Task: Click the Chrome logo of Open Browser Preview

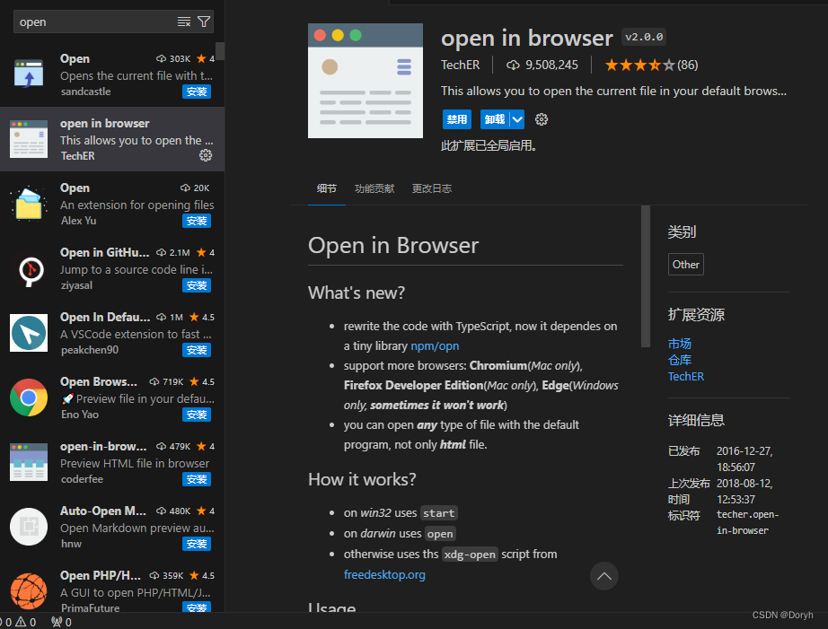Action: coord(29,397)
